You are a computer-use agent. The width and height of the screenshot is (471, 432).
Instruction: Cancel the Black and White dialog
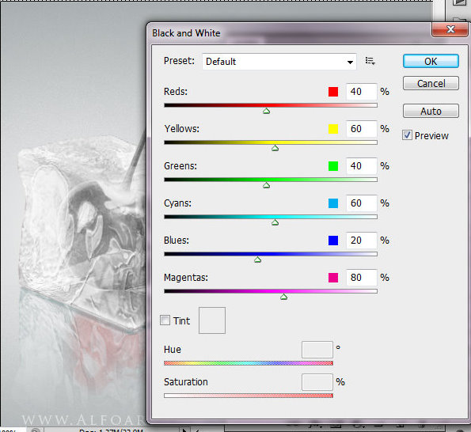click(x=431, y=83)
